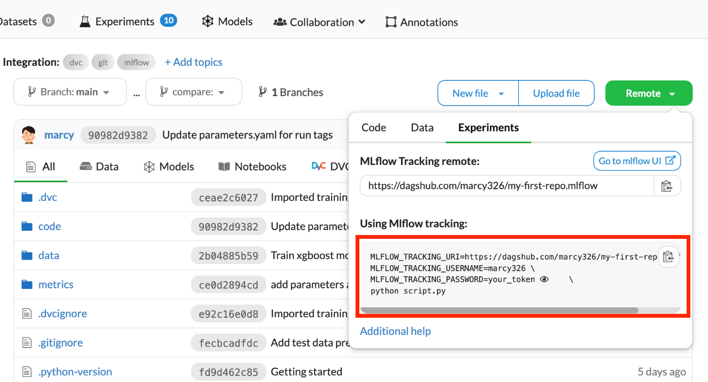Screen dimensions: 708x382
Task: Open Experiments in top navigation
Action: click(124, 22)
